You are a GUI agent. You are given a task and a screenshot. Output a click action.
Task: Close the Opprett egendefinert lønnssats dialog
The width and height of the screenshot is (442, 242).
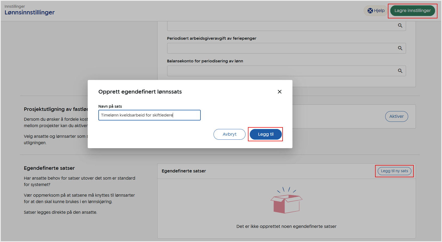(279, 92)
